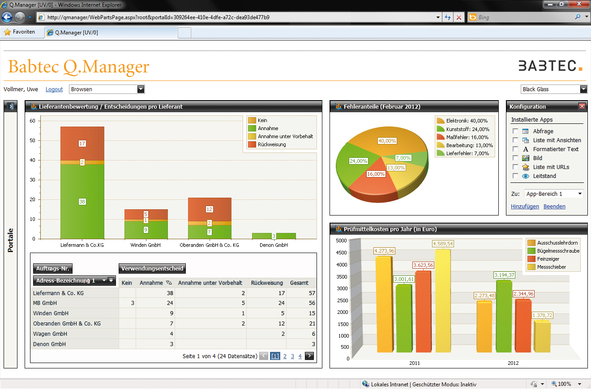591x389 pixels.
Task: Click the zoom magnifier icon in status bar
Action: [x=554, y=384]
